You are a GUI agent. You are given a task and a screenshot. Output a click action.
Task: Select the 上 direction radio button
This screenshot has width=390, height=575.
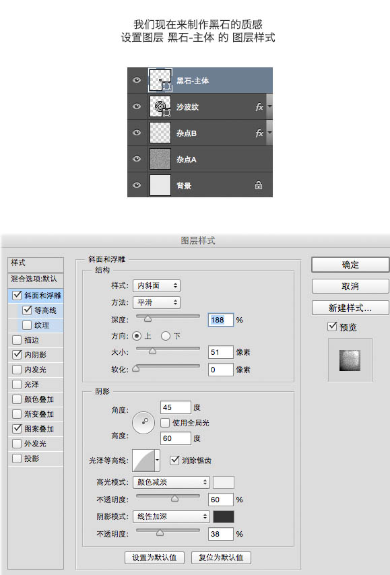pos(137,336)
